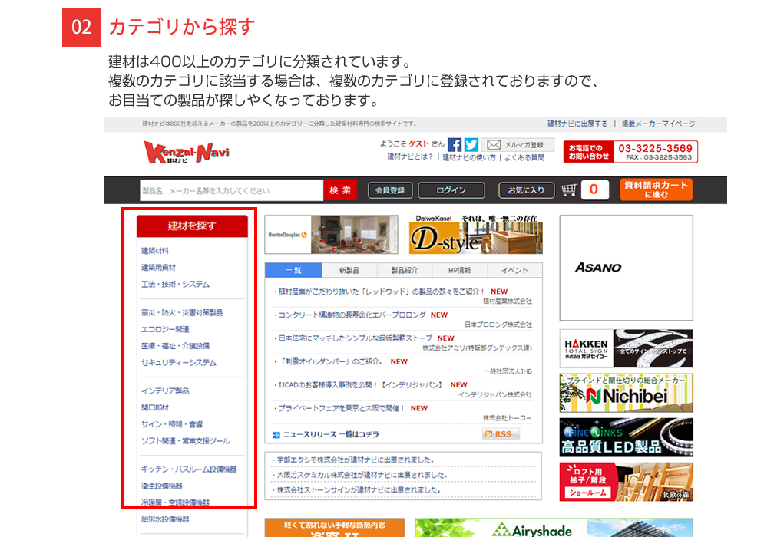The height and width of the screenshot is (537, 774).
Task: Focus the product name search field
Action: (x=231, y=190)
